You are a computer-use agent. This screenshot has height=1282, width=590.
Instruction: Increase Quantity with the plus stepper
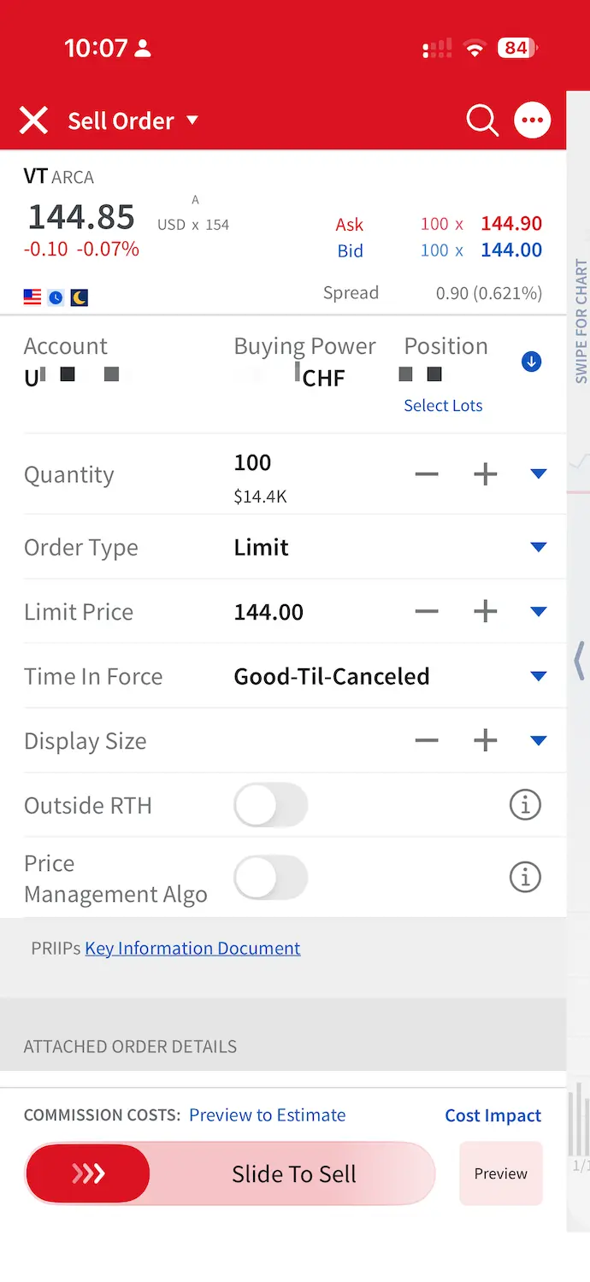pyautogui.click(x=485, y=473)
